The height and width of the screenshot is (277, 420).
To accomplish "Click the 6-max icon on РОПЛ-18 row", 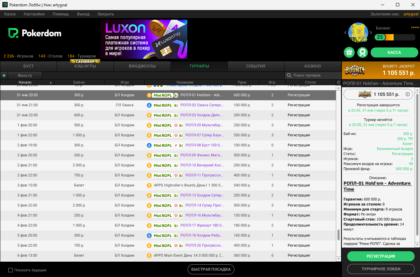I will click(150, 236).
